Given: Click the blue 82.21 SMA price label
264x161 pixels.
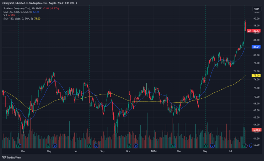Looking at the screenshot, I should (x=256, y=47).
